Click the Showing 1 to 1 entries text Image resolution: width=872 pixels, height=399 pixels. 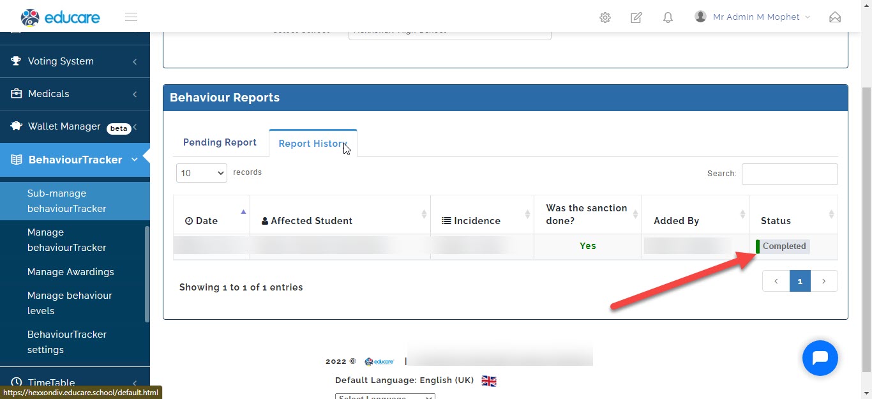(x=241, y=287)
